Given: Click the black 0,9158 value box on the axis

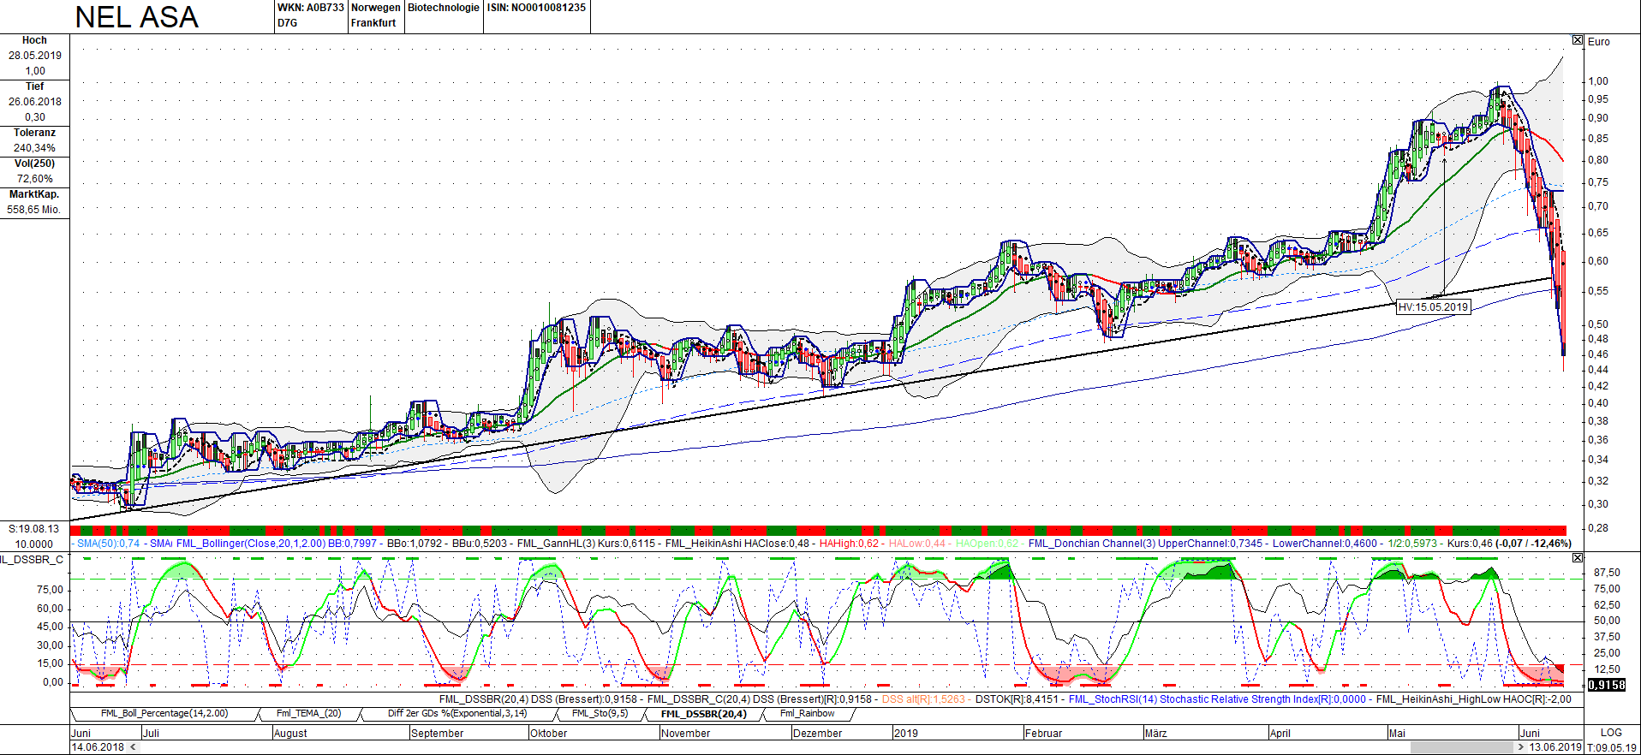Looking at the screenshot, I should coord(1607,685).
